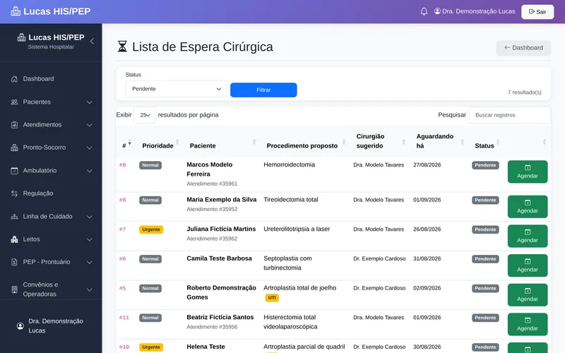The height and width of the screenshot is (353, 565).
Task: Open the user profile icon in top bar
Action: tap(437, 11)
